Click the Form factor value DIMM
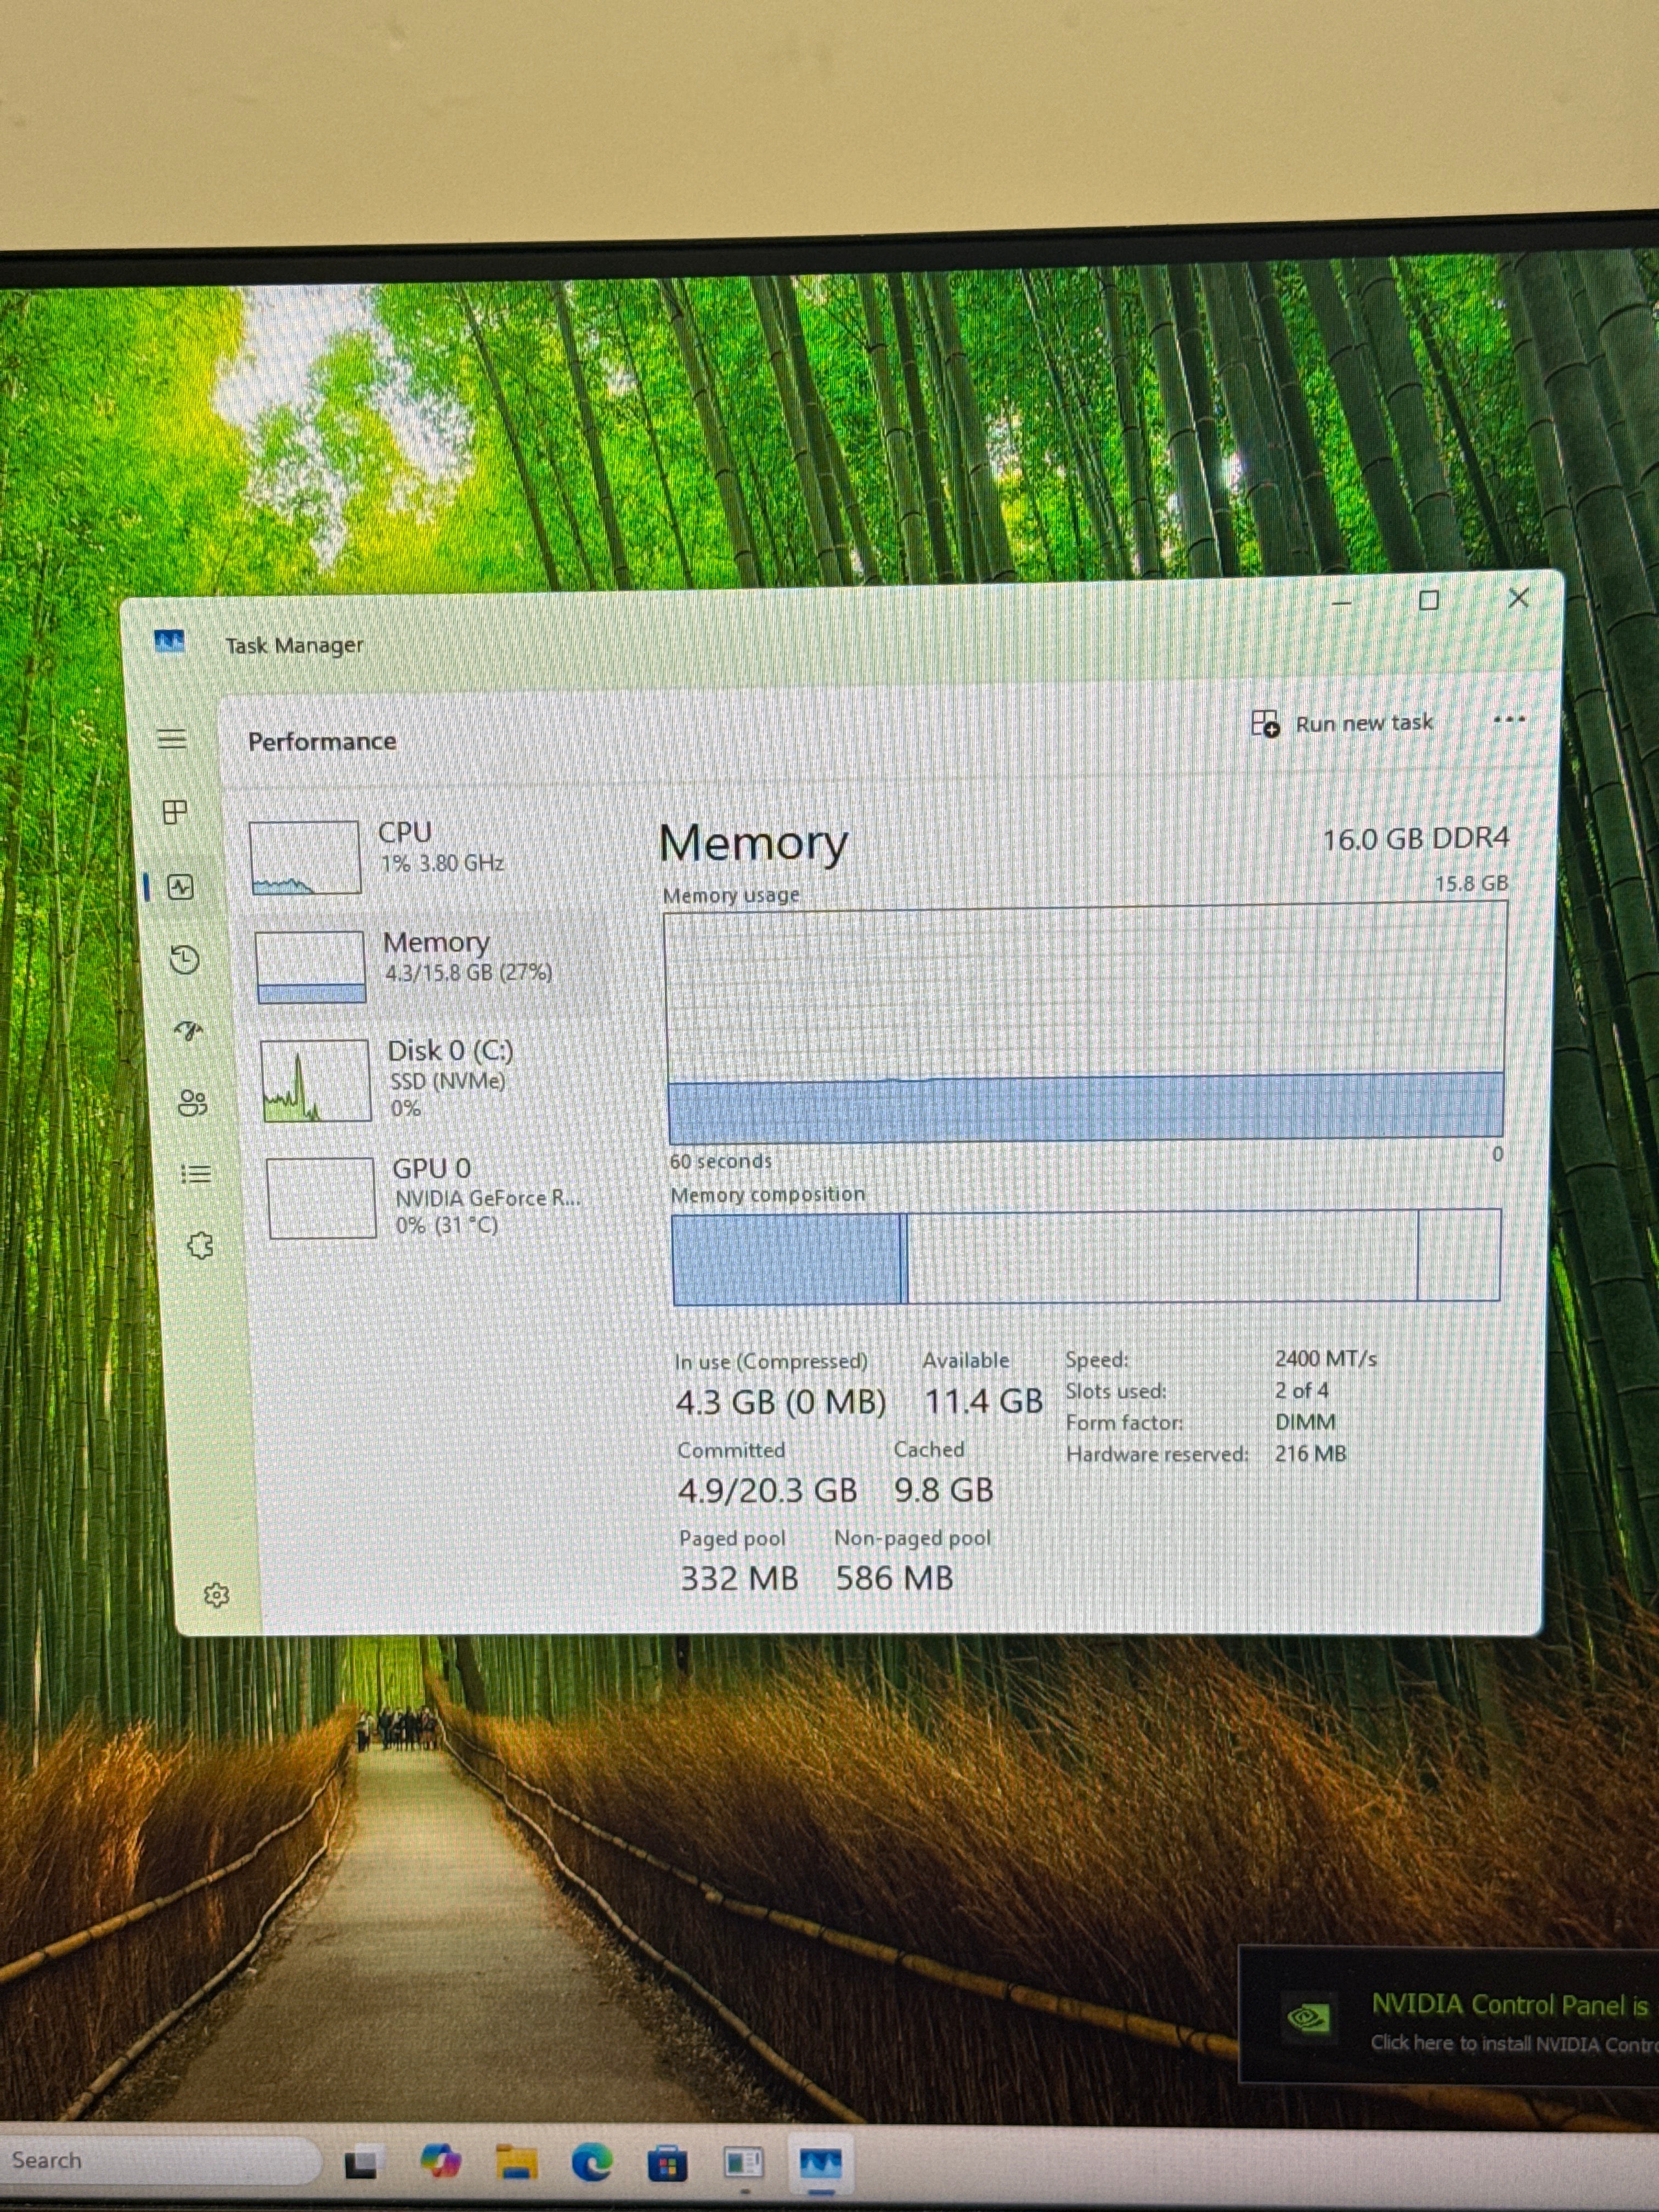Screen dimensions: 1659x2212 [x=1305, y=1422]
